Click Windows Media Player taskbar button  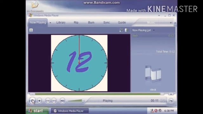tap(70, 111)
